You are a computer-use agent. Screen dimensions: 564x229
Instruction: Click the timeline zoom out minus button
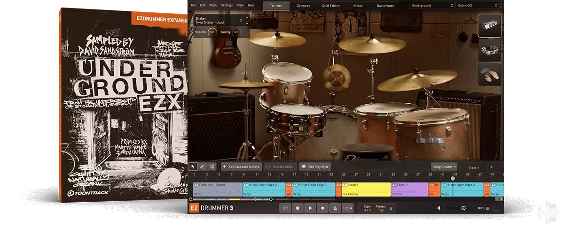[496, 199]
